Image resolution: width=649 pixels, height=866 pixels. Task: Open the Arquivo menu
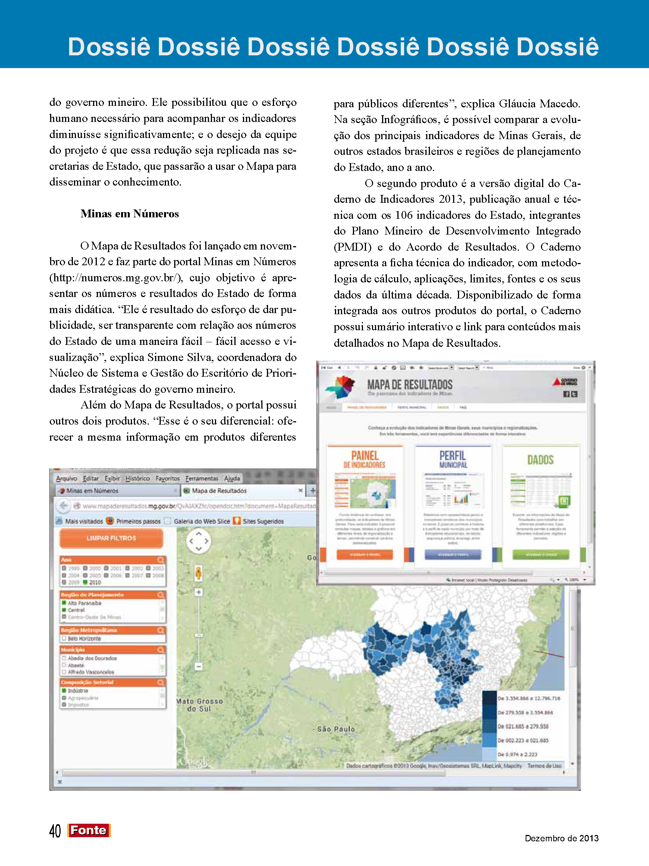pos(66,478)
